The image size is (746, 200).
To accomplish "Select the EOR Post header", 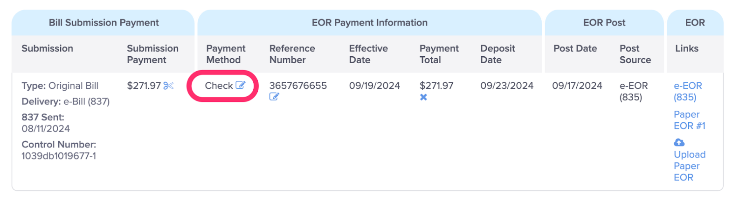I will (x=604, y=22).
